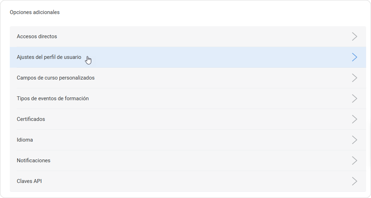Image resolution: width=371 pixels, height=198 pixels.
Task: Expand Notificaciones using its right arrow
Action: [355, 161]
